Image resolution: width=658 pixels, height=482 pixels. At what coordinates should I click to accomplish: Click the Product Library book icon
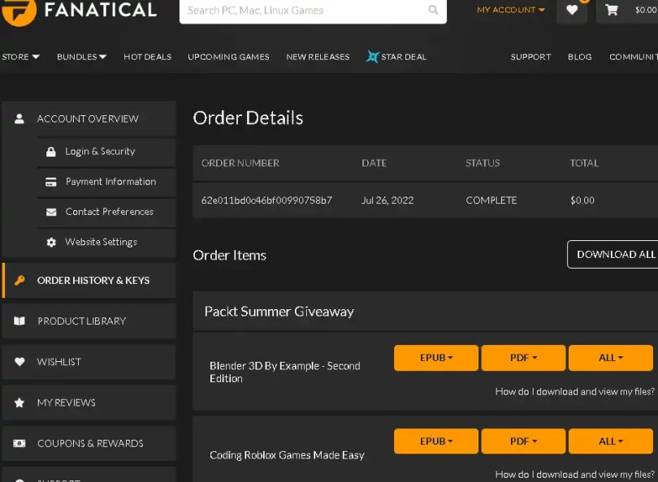(19, 321)
